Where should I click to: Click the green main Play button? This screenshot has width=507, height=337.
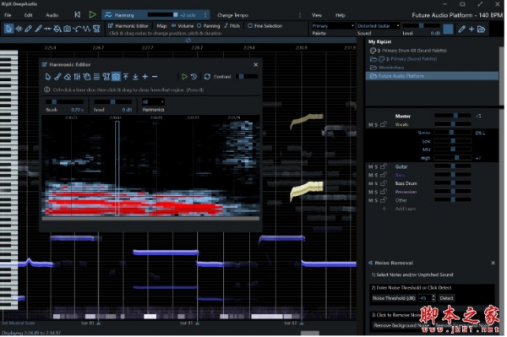click(x=93, y=14)
